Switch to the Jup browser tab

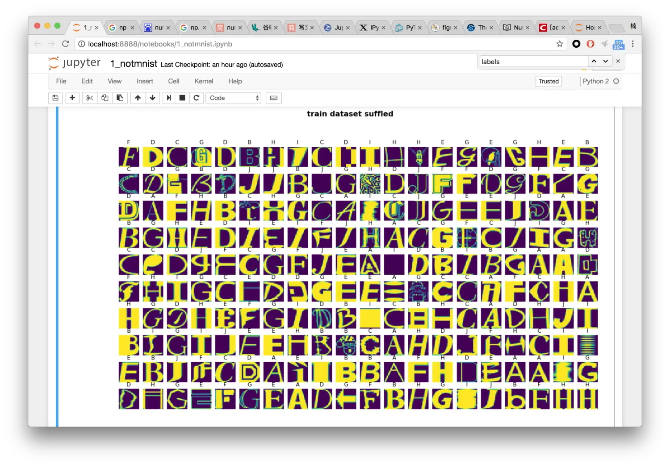point(337,28)
